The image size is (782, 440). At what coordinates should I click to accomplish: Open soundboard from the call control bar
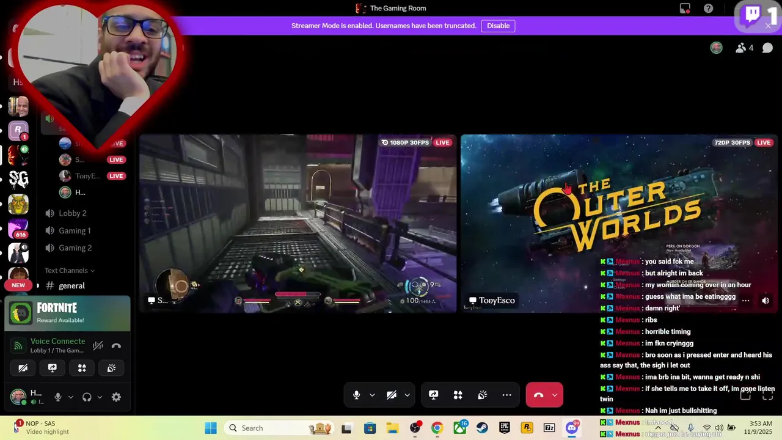(483, 395)
